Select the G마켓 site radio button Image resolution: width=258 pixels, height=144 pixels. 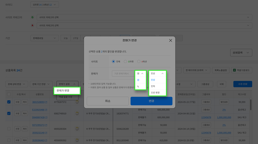tap(125, 62)
